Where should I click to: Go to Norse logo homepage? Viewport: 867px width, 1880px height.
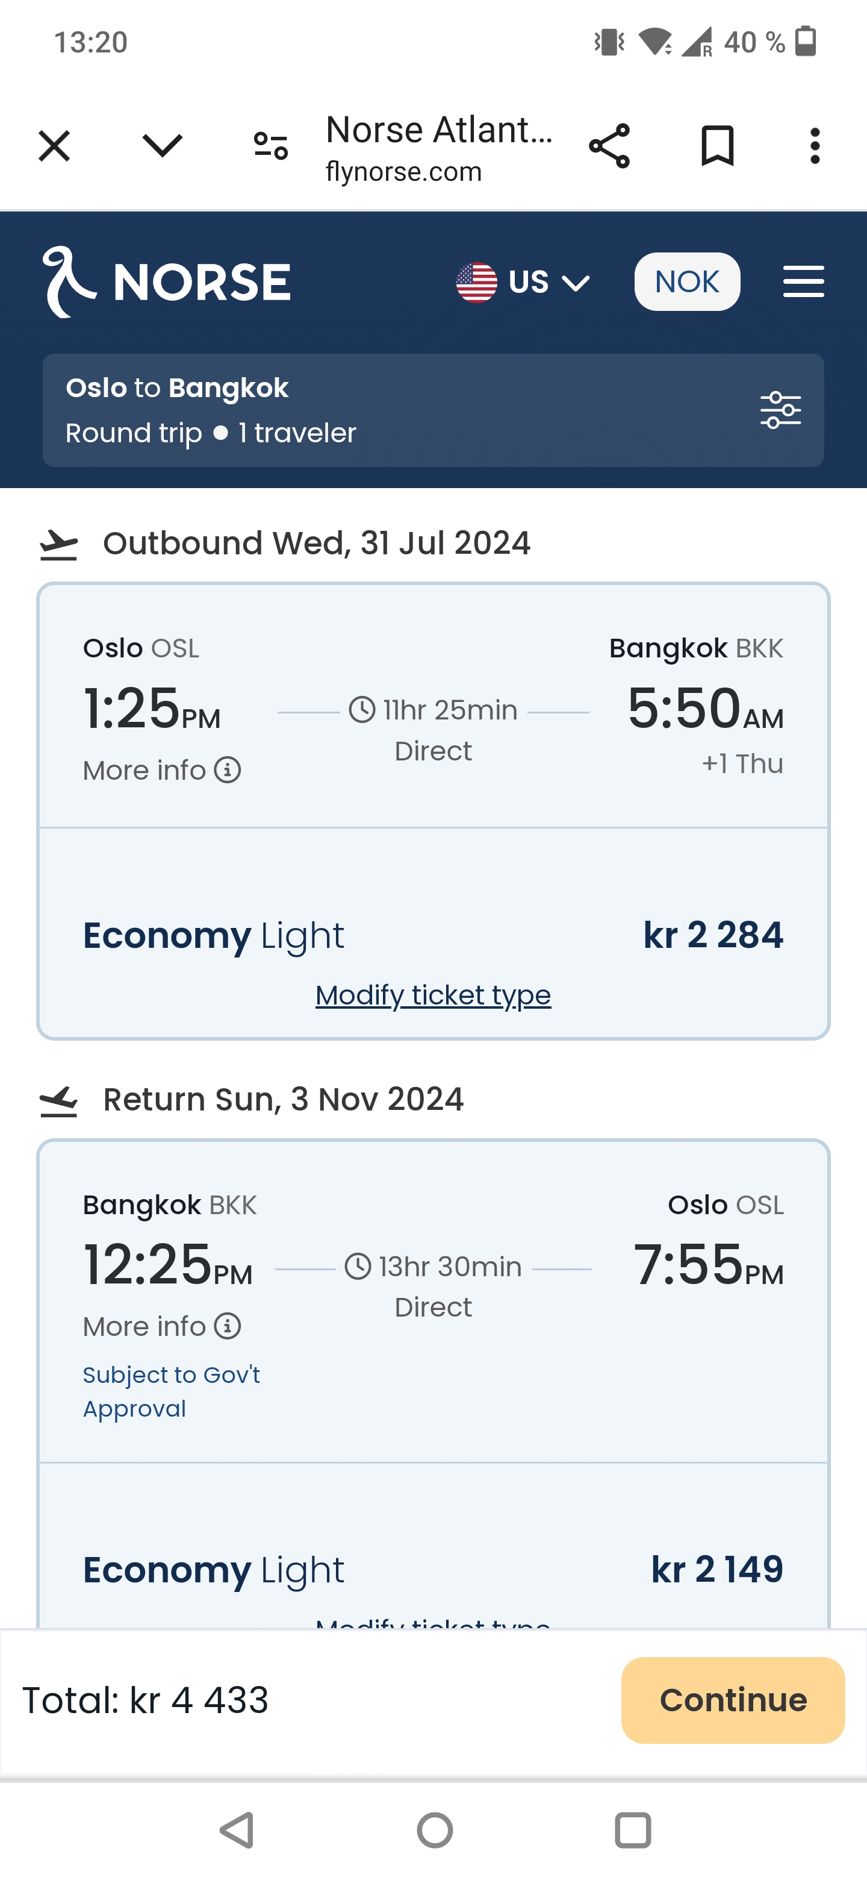[x=166, y=282]
